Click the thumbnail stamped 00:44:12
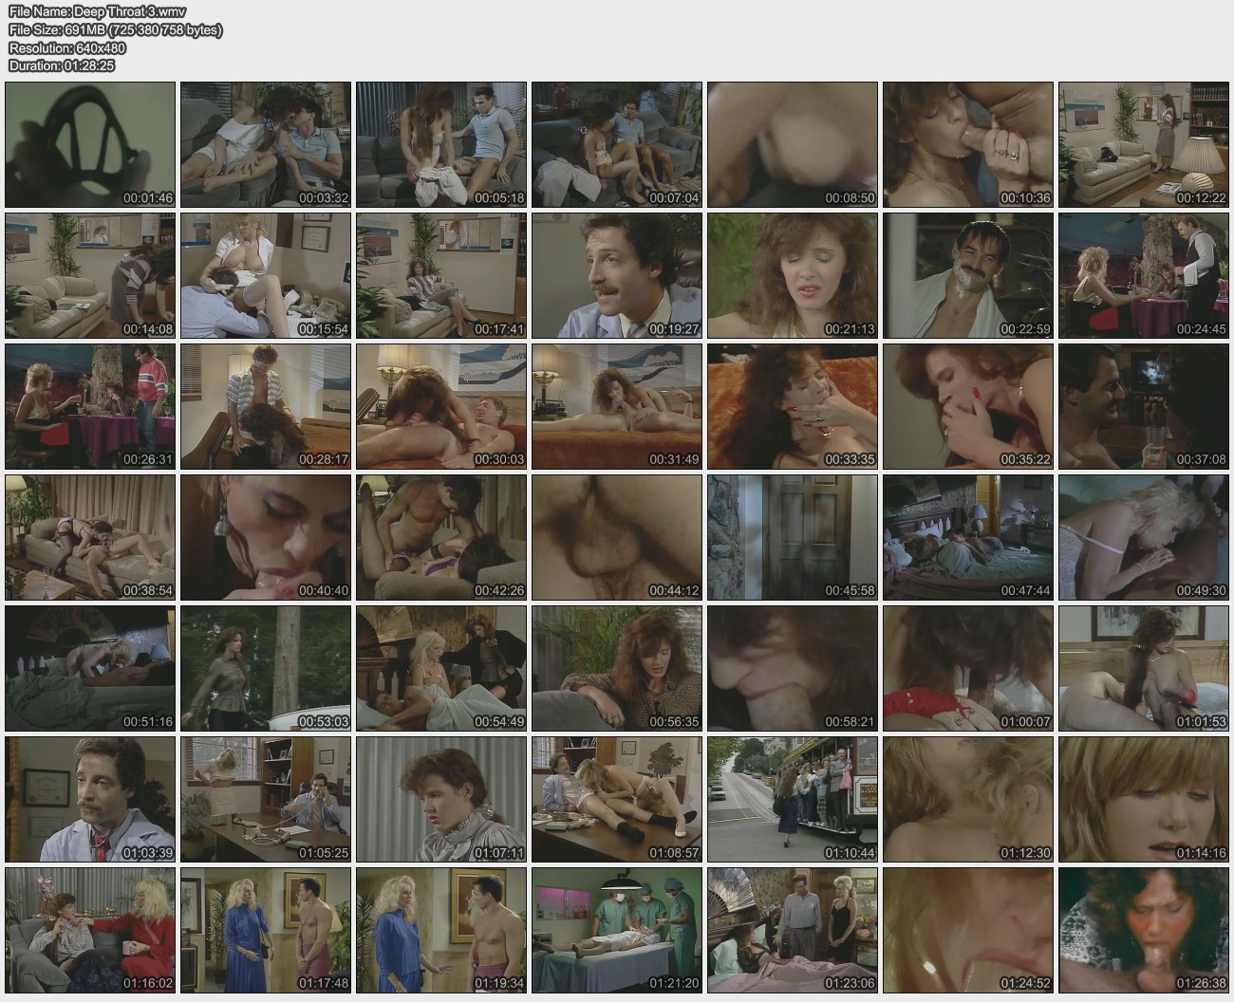 [x=617, y=537]
